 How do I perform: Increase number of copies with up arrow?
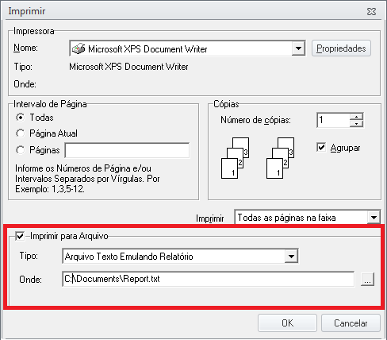pos(357,117)
